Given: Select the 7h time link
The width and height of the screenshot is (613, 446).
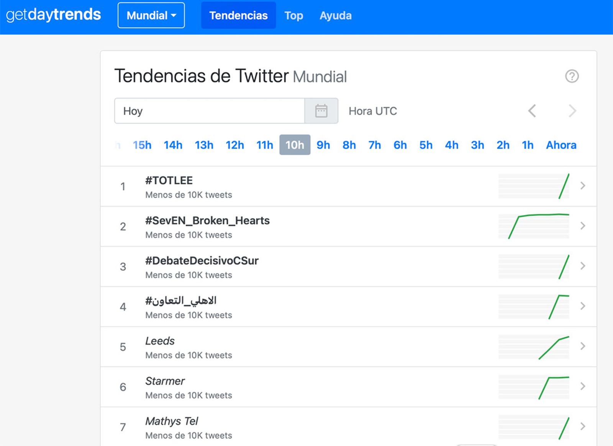Looking at the screenshot, I should tap(375, 145).
